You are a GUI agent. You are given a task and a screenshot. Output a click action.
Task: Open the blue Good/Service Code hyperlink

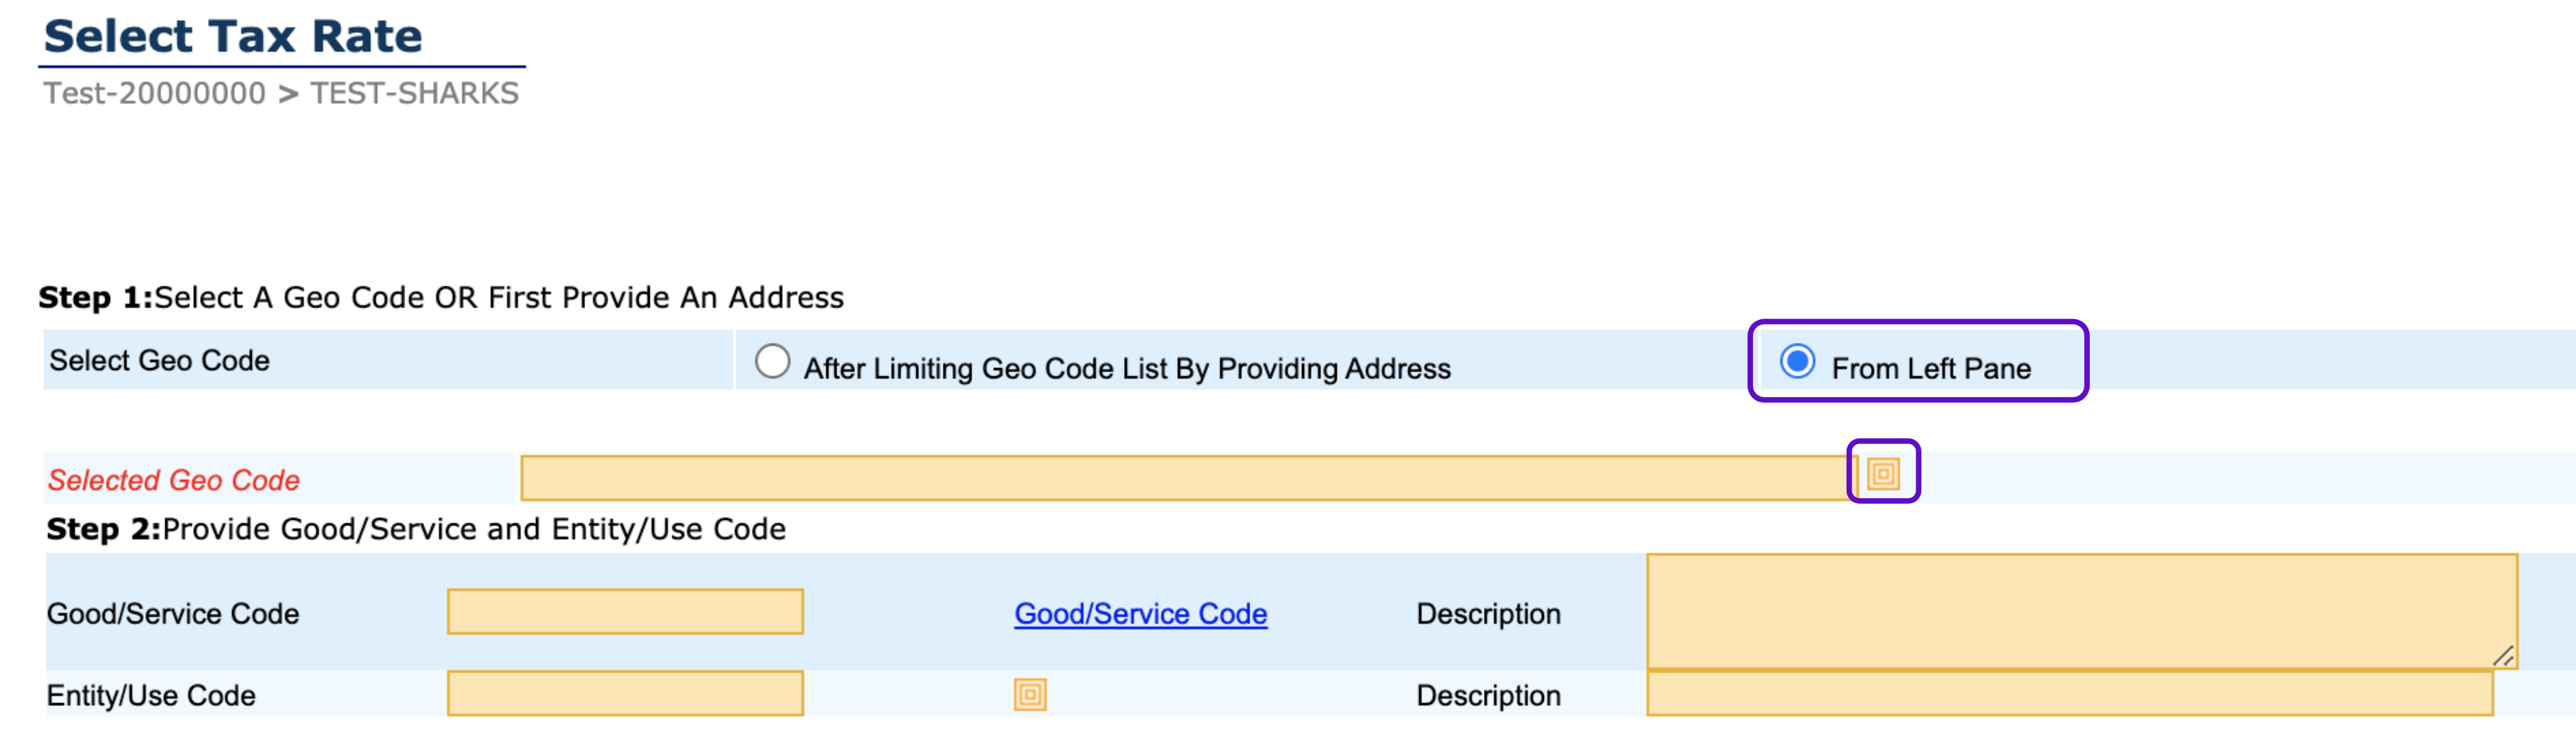pyautogui.click(x=1140, y=613)
